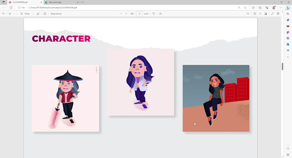Edit the page number field
This screenshot has width=292, height=158.
tap(139, 14)
